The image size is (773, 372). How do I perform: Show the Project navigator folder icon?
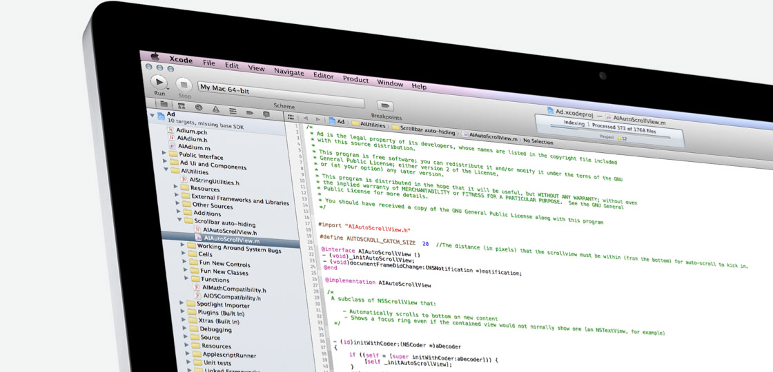coord(164,104)
